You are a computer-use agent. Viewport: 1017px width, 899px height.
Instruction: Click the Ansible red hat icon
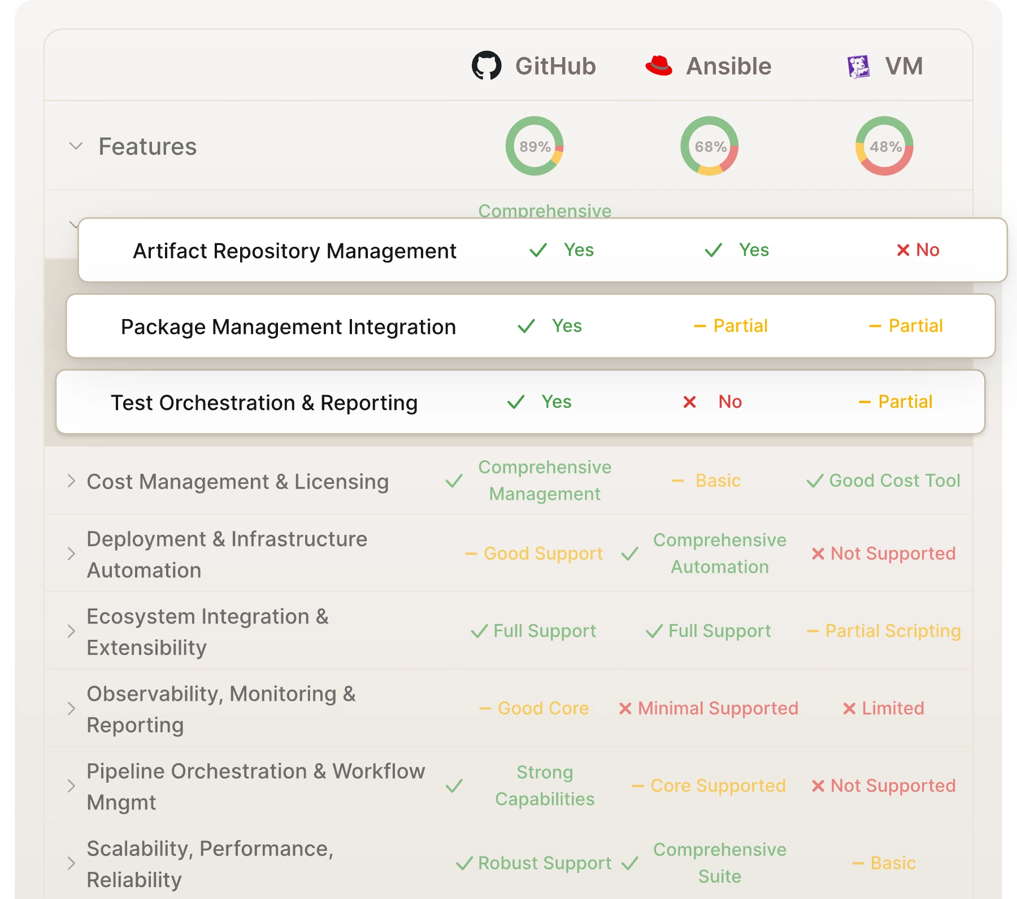659,66
